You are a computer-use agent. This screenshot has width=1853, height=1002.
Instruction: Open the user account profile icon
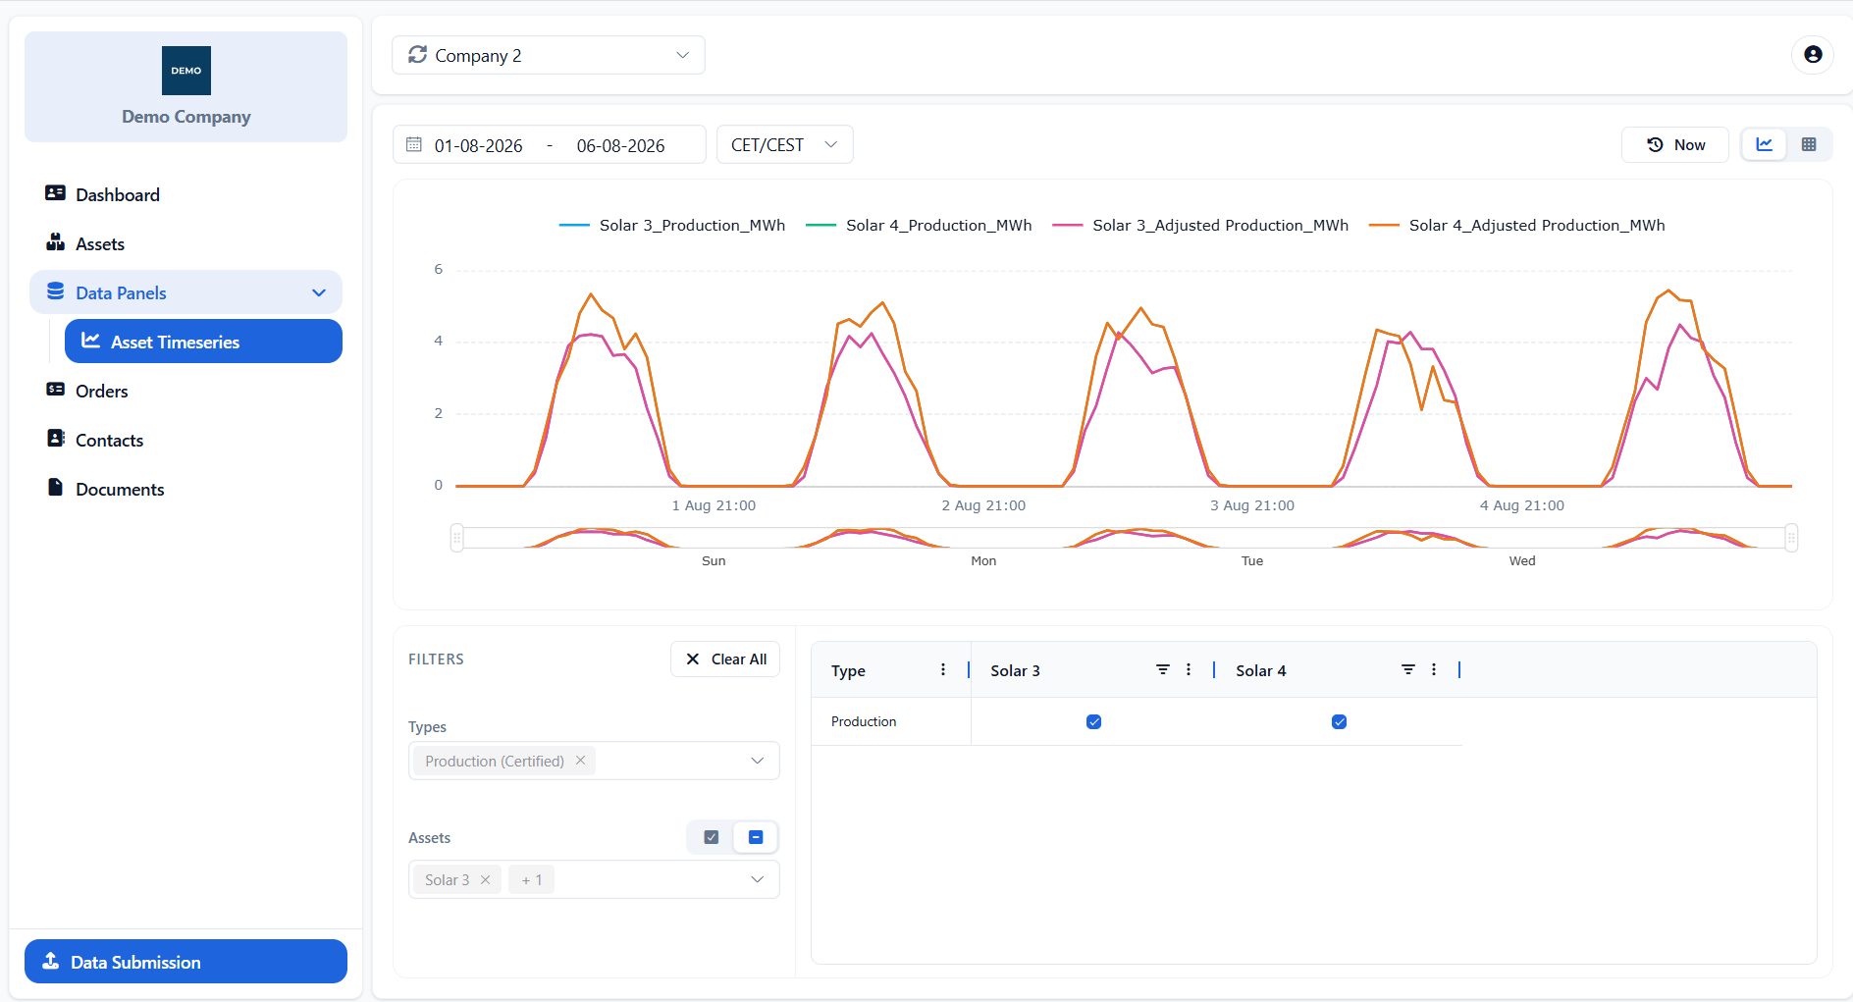click(x=1813, y=55)
